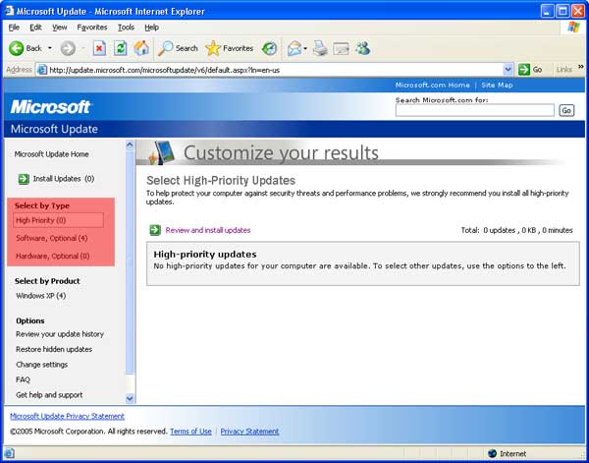Image resolution: width=589 pixels, height=463 pixels.
Task: Click the Back navigation arrow icon
Action: point(17,47)
